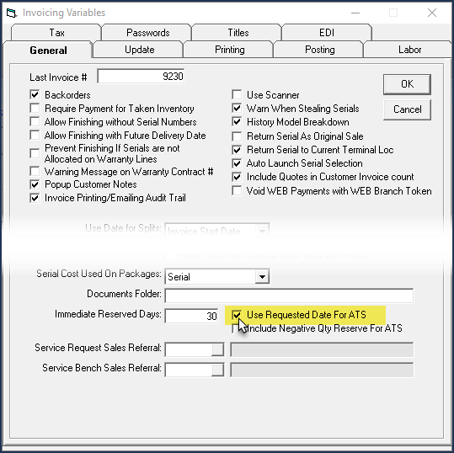Uncheck Use Requested Date For ATS
This screenshot has width=454, height=453.
[237, 314]
